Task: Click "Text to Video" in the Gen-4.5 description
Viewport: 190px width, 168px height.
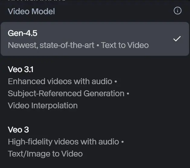Action: (x=125, y=46)
